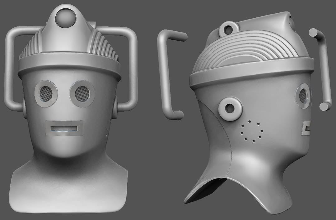The width and height of the screenshot is (336, 220).
Task: Select the front-view helmet's left mesh eye
Action: (46, 94)
